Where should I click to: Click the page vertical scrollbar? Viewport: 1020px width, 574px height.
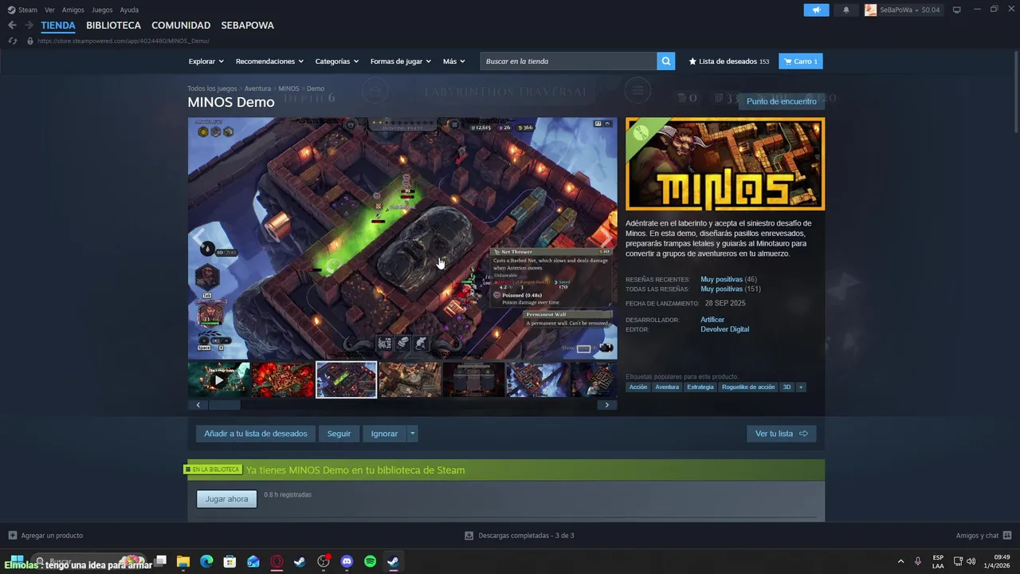click(x=1016, y=93)
